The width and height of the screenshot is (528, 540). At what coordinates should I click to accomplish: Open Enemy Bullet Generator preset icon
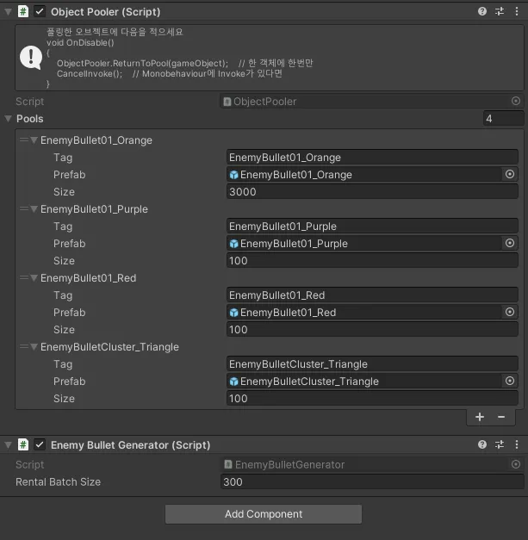point(500,445)
